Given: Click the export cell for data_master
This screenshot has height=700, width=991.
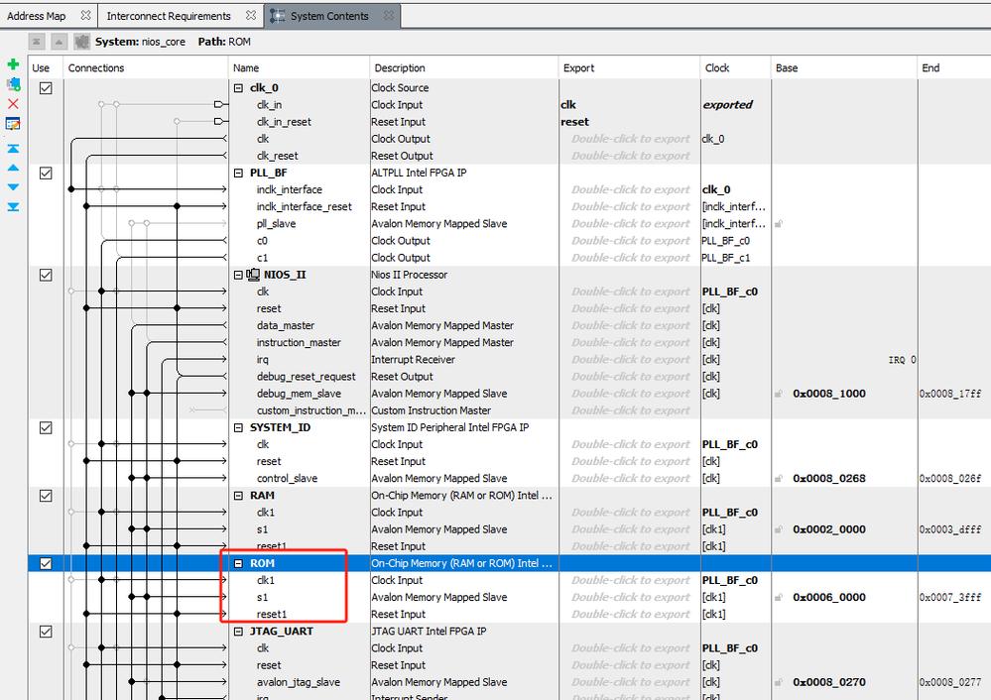Looking at the screenshot, I should [630, 325].
